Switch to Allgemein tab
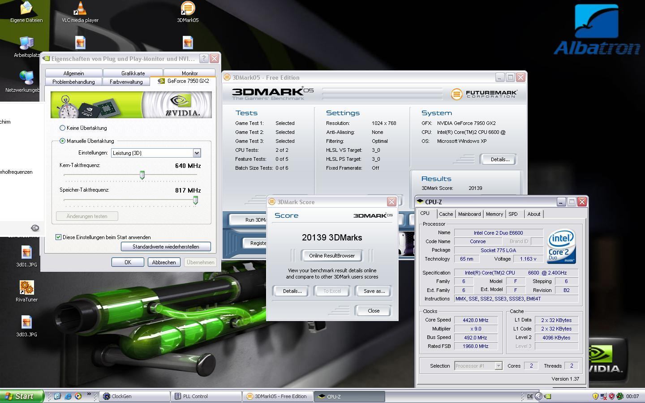 point(73,73)
